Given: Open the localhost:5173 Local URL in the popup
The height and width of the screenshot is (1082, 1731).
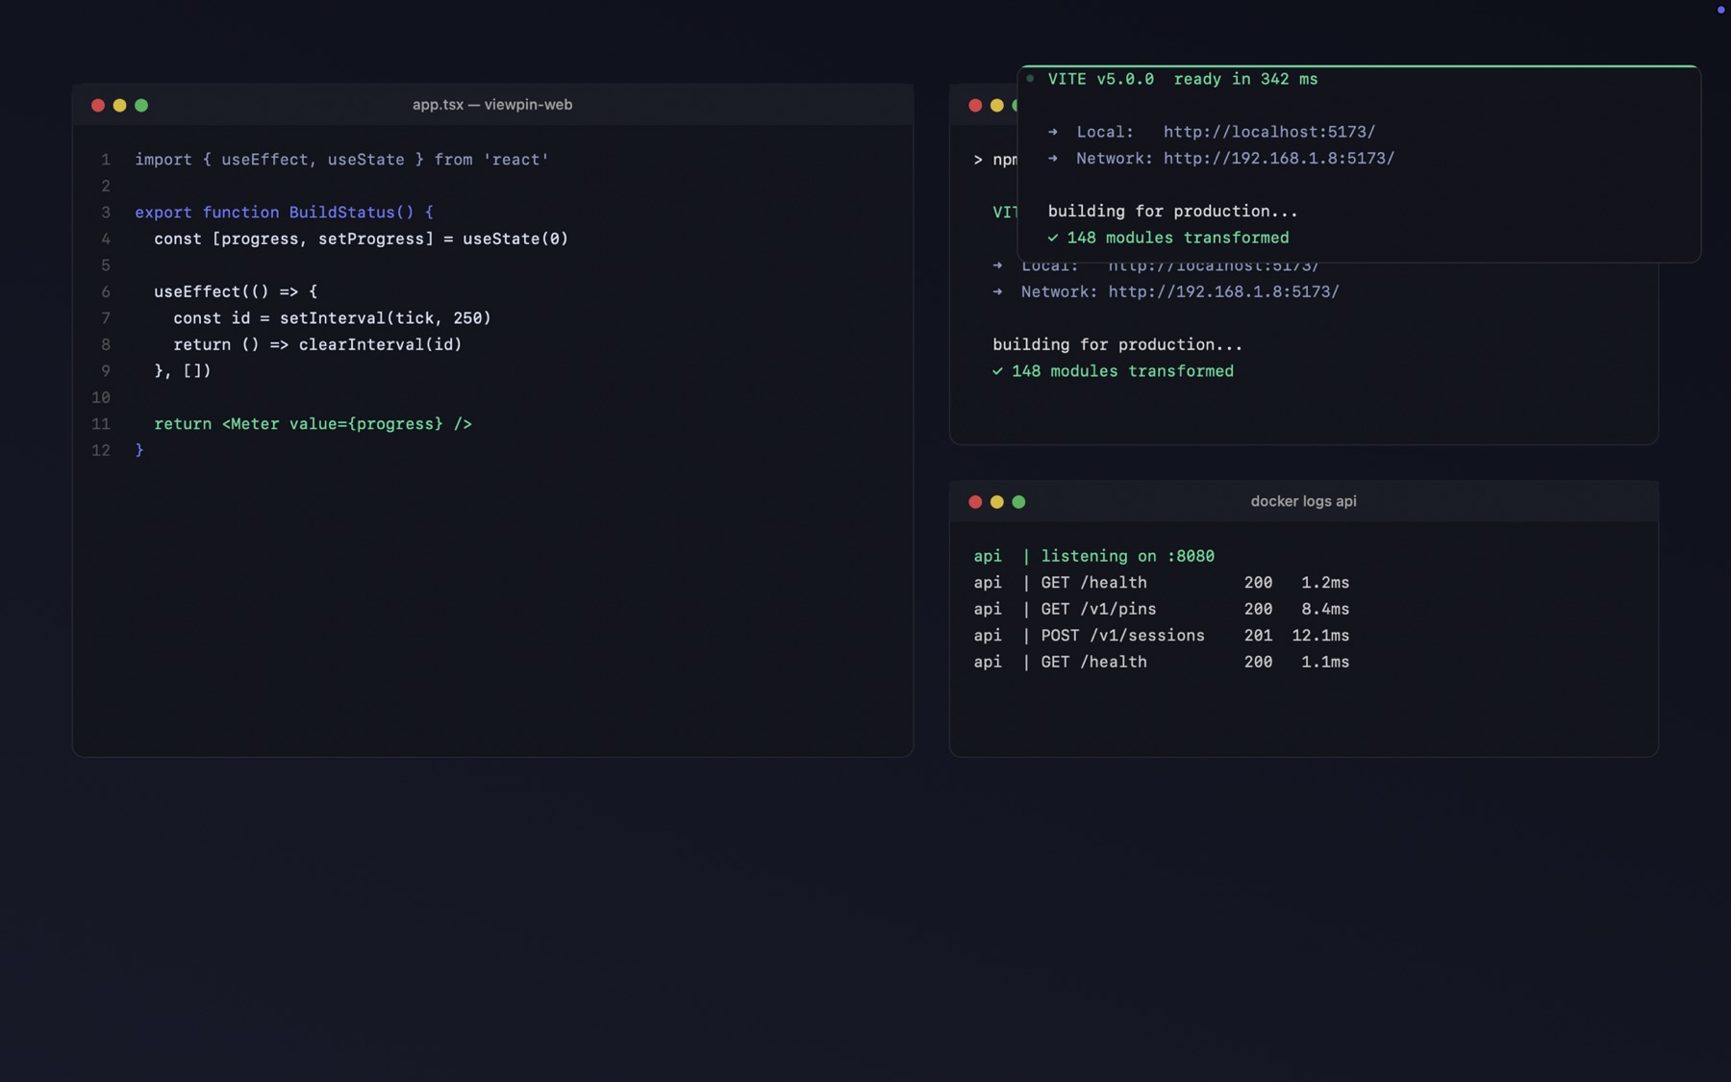Looking at the screenshot, I should (x=1269, y=132).
